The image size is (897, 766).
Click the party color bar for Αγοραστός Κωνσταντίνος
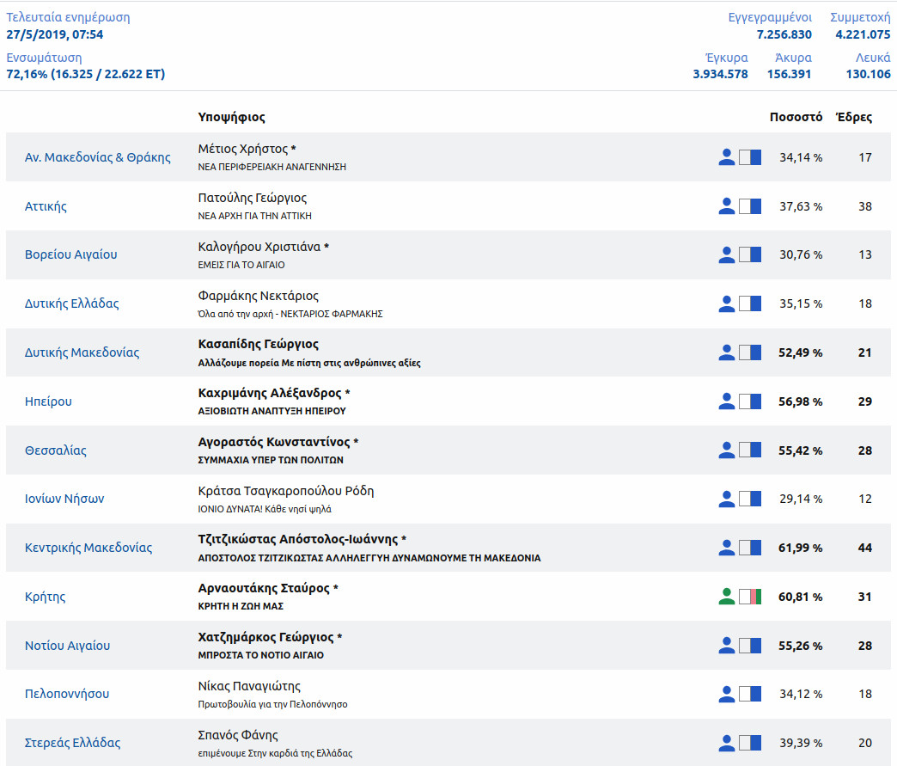coord(750,450)
